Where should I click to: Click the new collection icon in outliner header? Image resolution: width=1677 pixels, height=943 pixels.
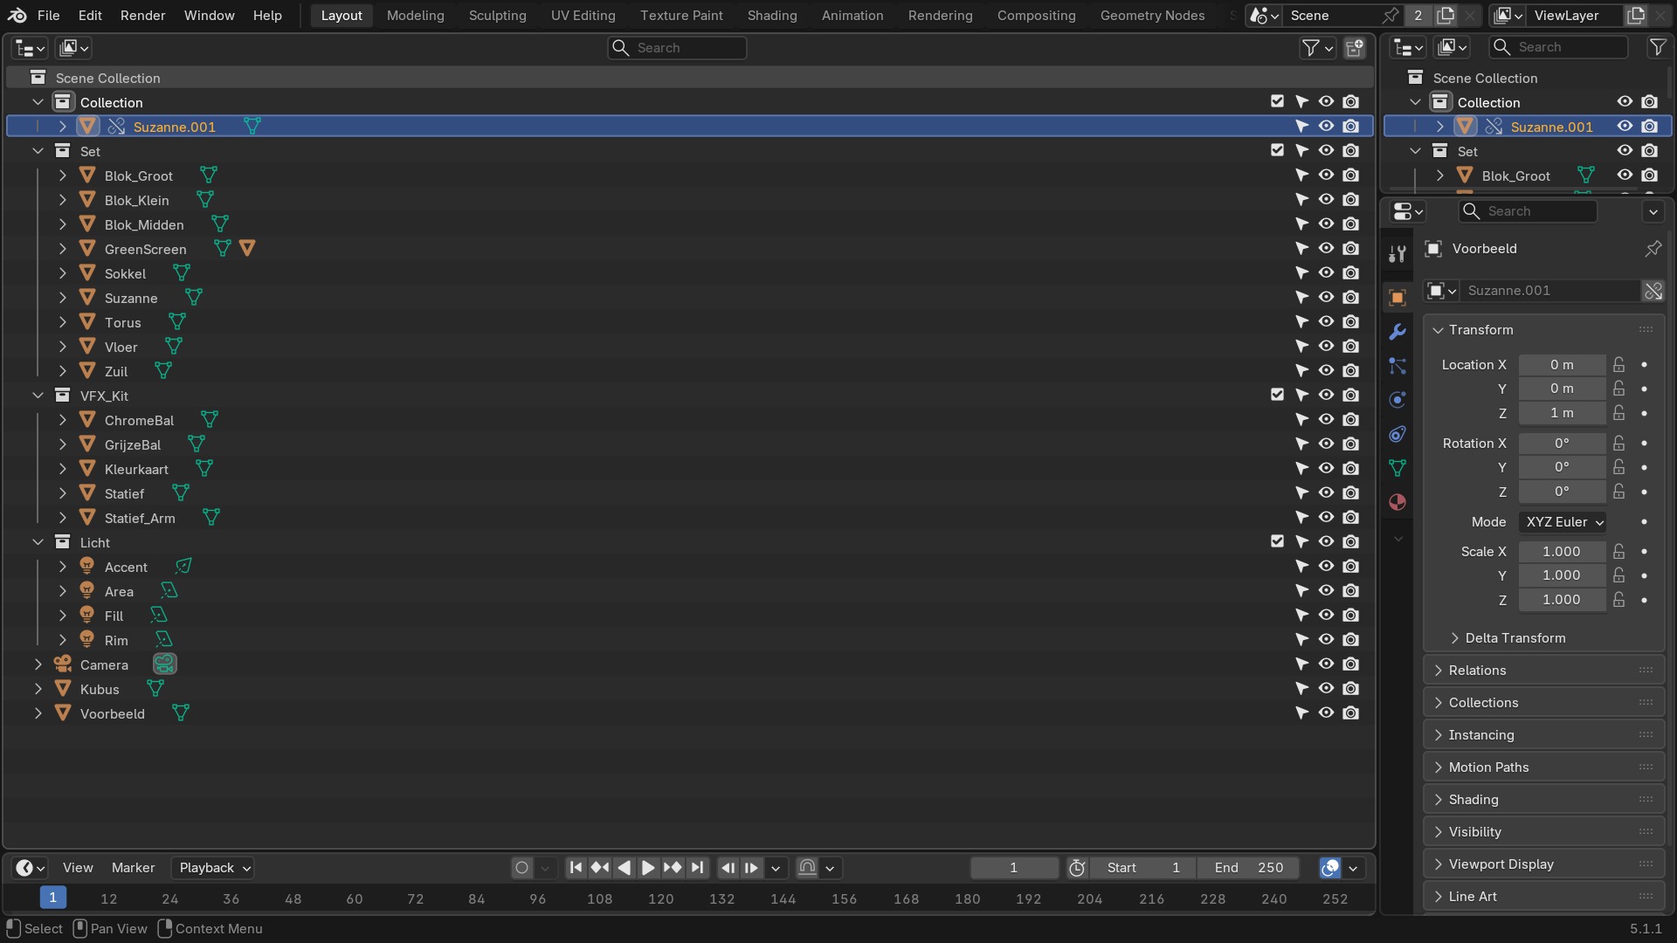[1355, 48]
